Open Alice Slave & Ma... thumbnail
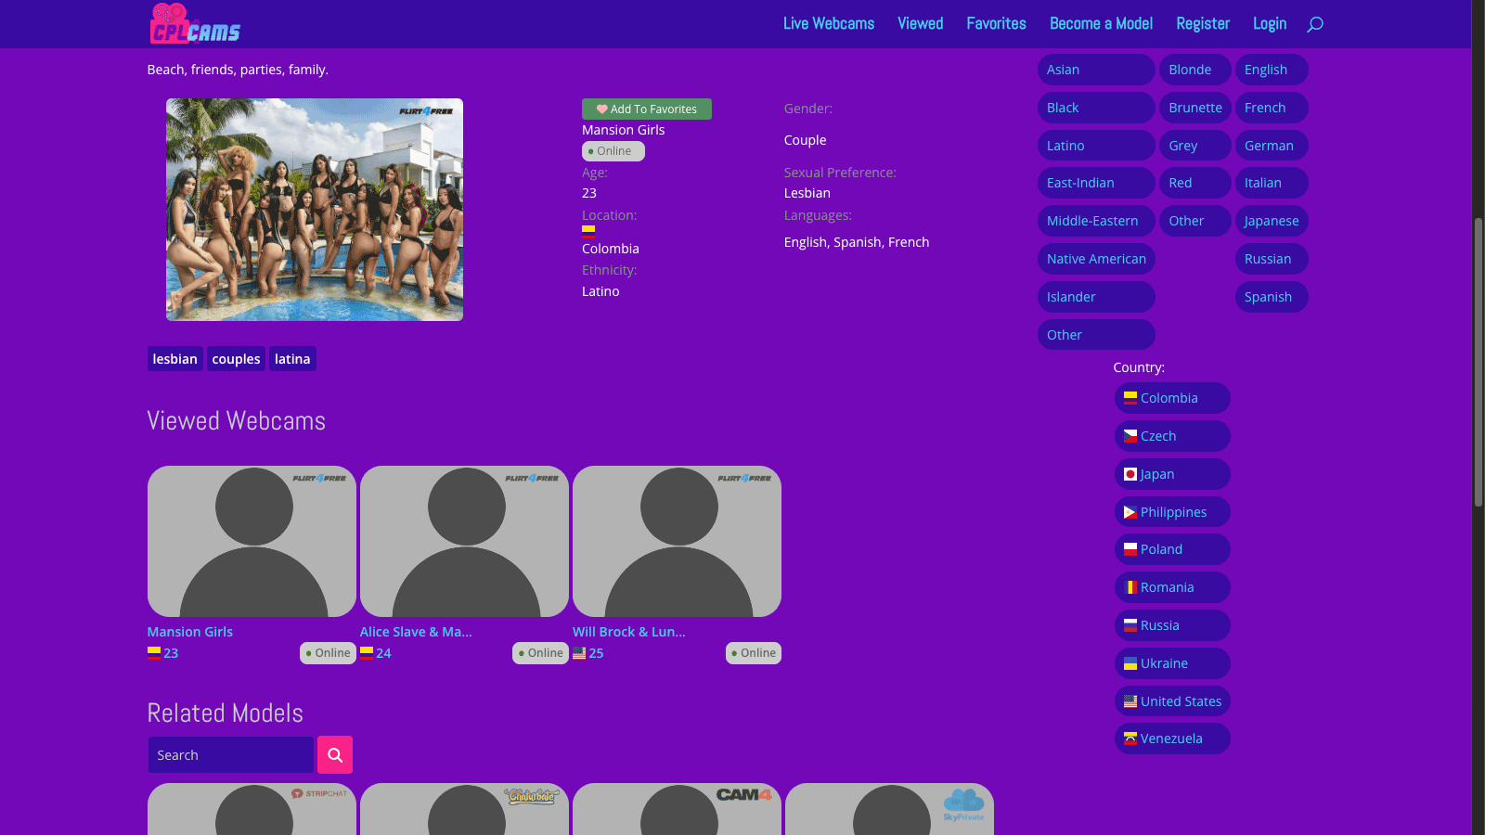This screenshot has height=835, width=1485. click(x=464, y=541)
